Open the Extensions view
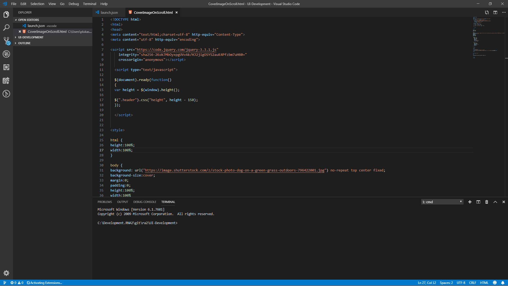Screen dimensions: 508x286 click(x=6, y=67)
